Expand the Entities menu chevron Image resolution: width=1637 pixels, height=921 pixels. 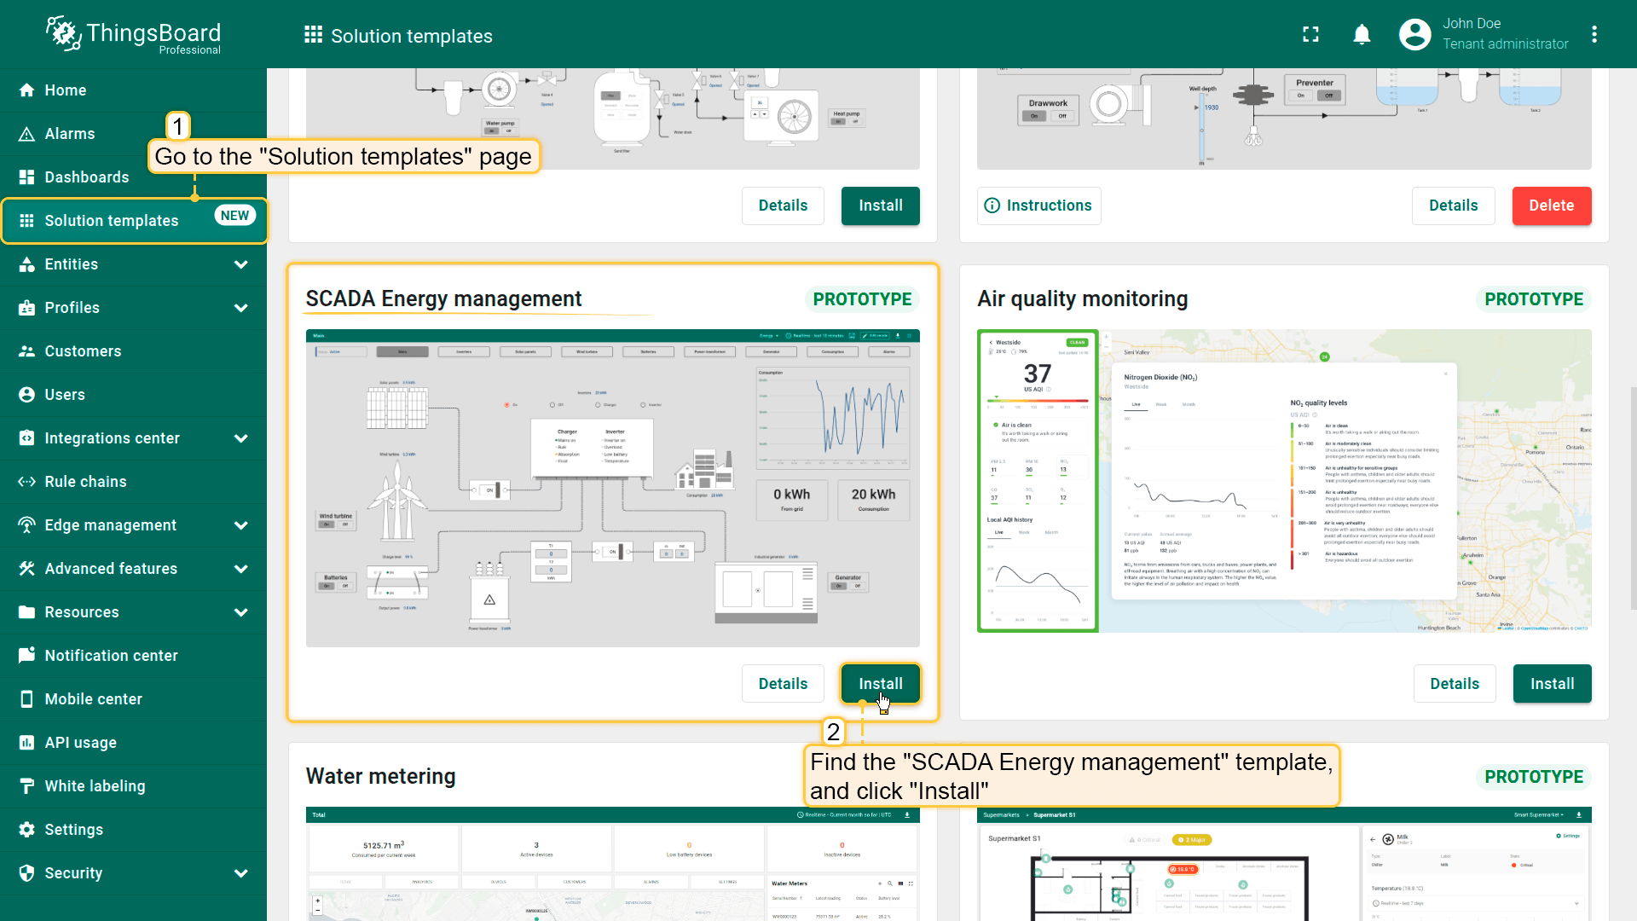click(x=241, y=264)
